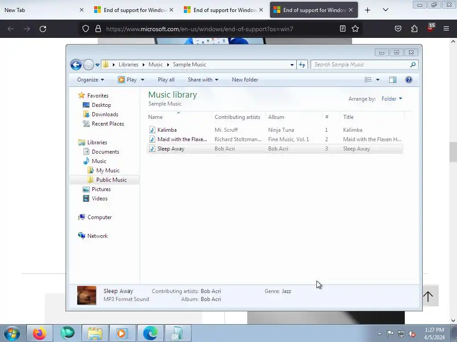This screenshot has width=457, height=342.
Task: Click New folder button
Action: [245, 80]
